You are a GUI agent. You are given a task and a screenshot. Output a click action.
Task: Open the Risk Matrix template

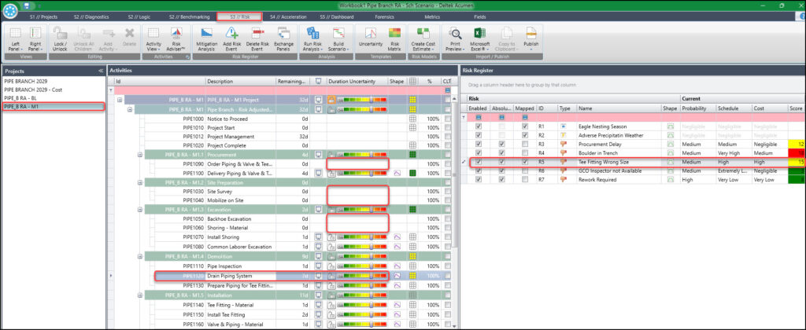tap(395, 39)
